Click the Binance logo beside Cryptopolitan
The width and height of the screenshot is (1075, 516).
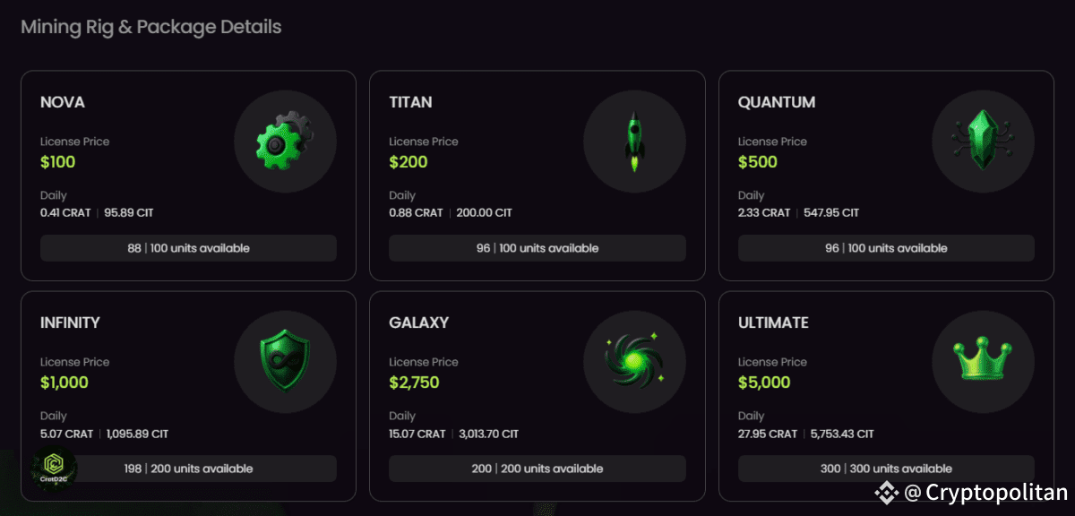coord(887,492)
